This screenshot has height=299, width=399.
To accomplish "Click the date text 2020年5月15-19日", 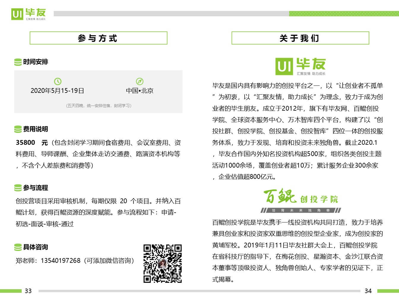I will point(57,91).
